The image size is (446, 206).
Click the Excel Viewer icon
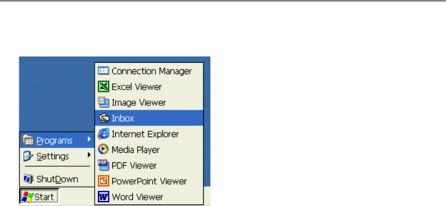103,87
